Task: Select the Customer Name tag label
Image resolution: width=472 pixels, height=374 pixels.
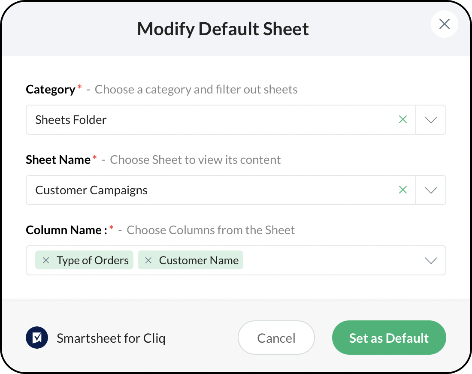Action: (x=199, y=260)
